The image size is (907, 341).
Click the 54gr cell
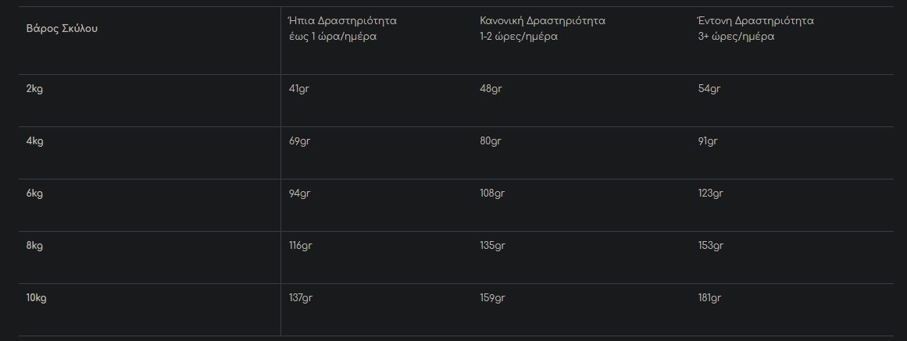(709, 89)
